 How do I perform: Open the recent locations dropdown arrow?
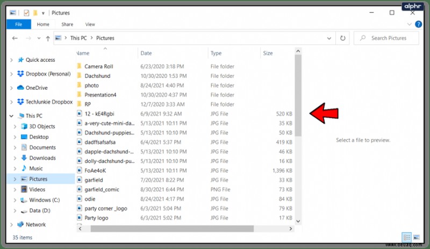tap(39, 38)
